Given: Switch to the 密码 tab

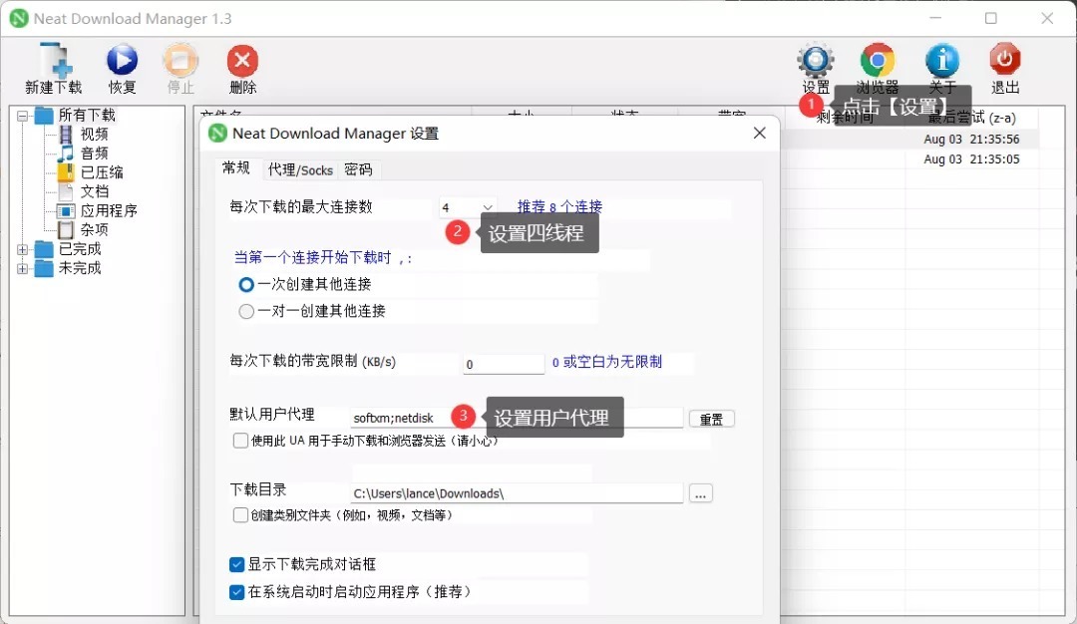Looking at the screenshot, I should (358, 169).
